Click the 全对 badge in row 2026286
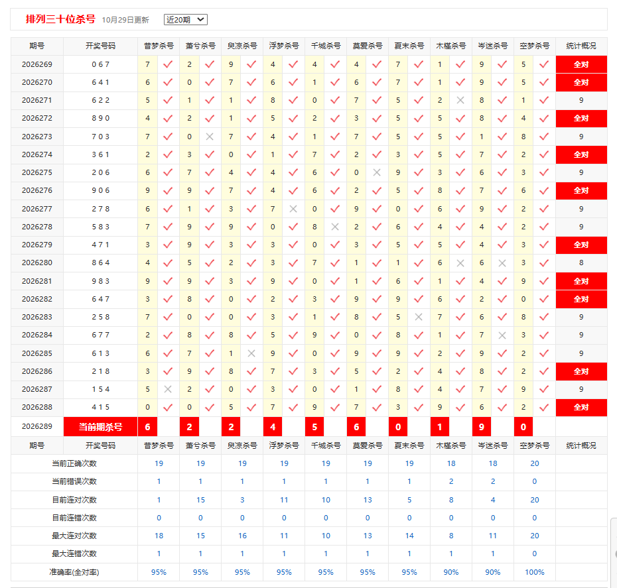This screenshot has height=588, width=617. coord(581,371)
